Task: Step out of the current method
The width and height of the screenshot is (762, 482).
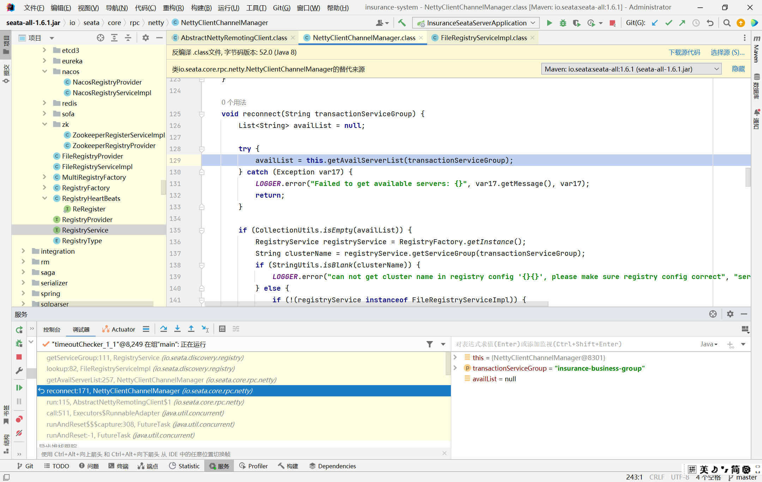Action: pyautogui.click(x=191, y=329)
